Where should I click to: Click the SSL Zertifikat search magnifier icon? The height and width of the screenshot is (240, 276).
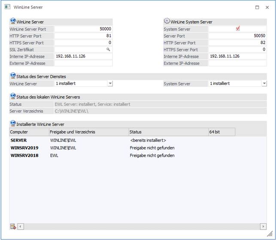(x=109, y=49)
